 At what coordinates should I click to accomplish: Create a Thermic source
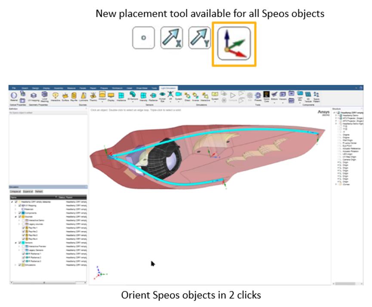(x=93, y=97)
